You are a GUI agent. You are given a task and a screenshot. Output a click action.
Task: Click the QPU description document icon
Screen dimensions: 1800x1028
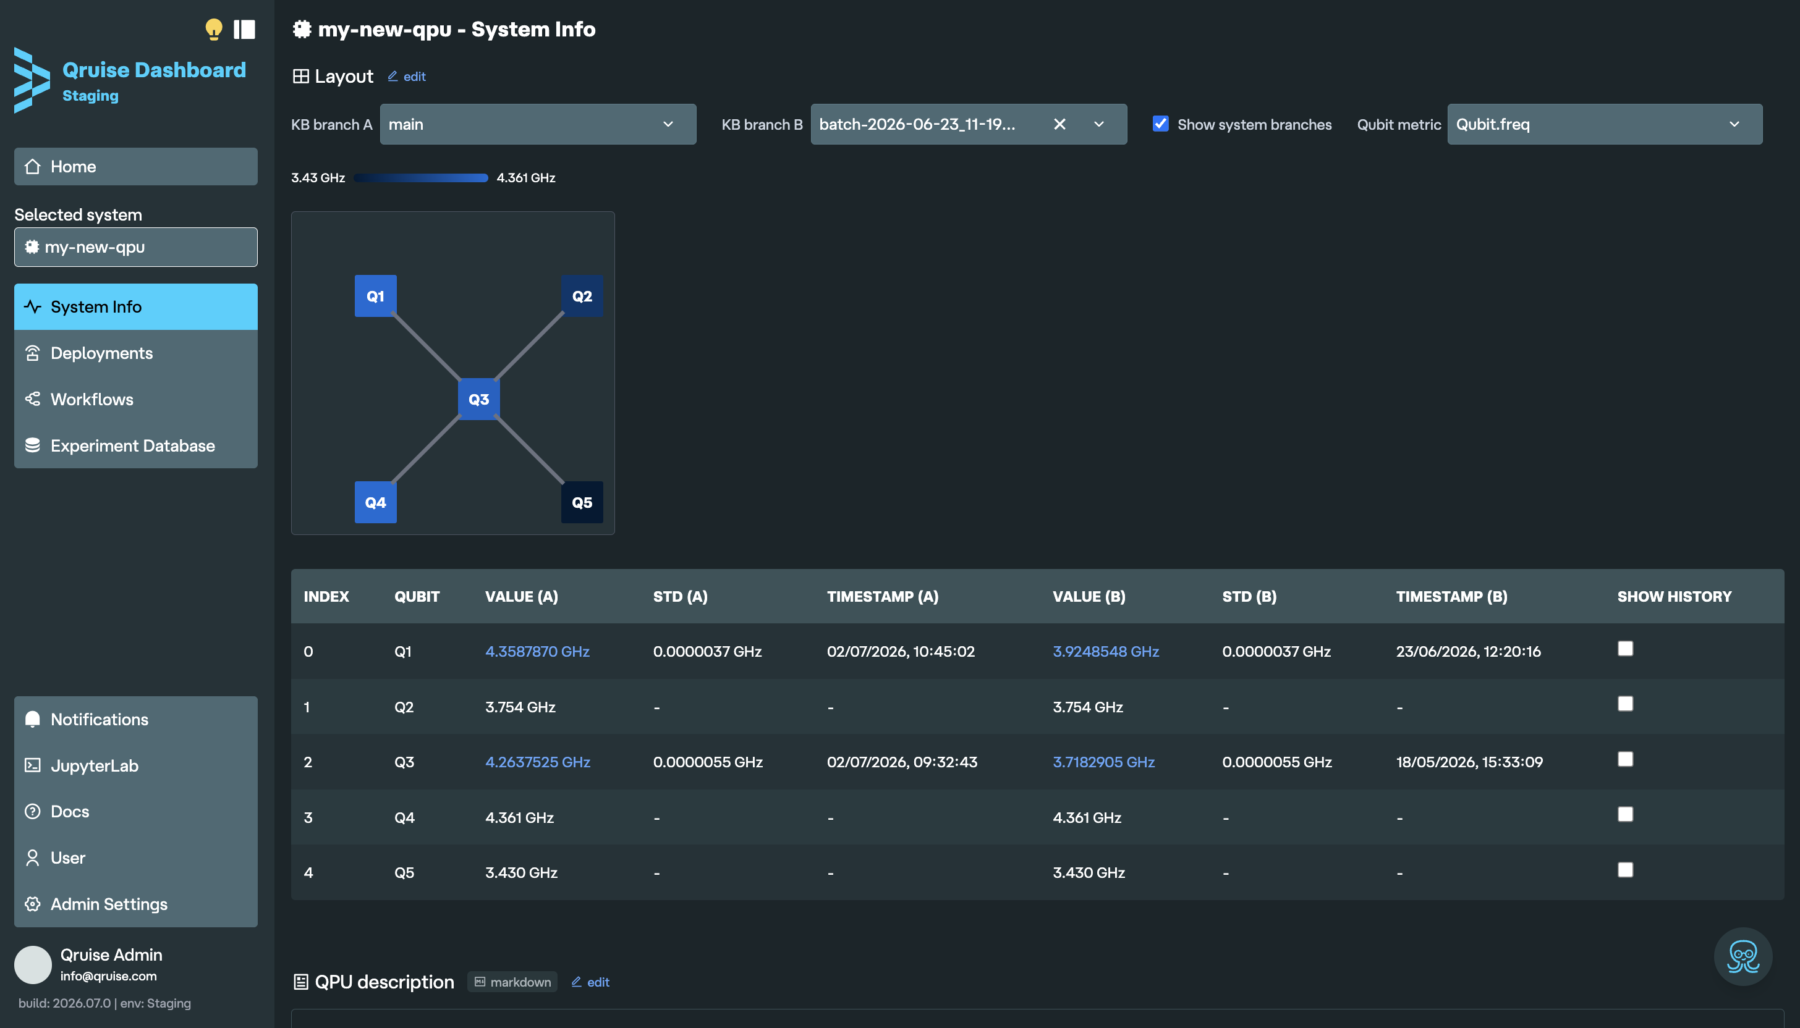tap(301, 982)
